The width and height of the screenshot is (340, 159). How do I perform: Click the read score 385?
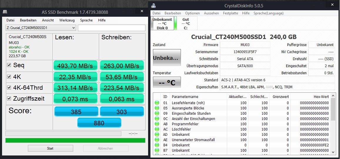pyautogui.click(x=76, y=112)
